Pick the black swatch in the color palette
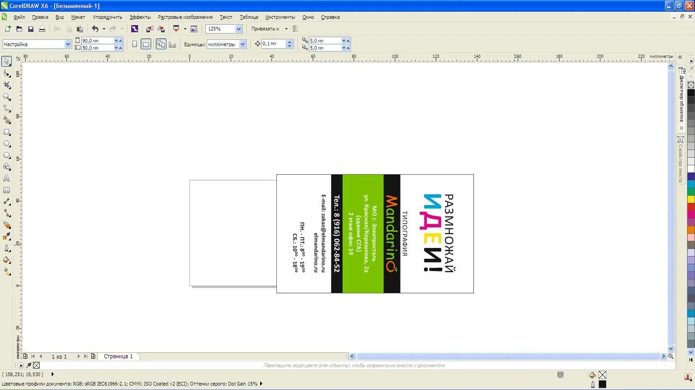 (691, 93)
